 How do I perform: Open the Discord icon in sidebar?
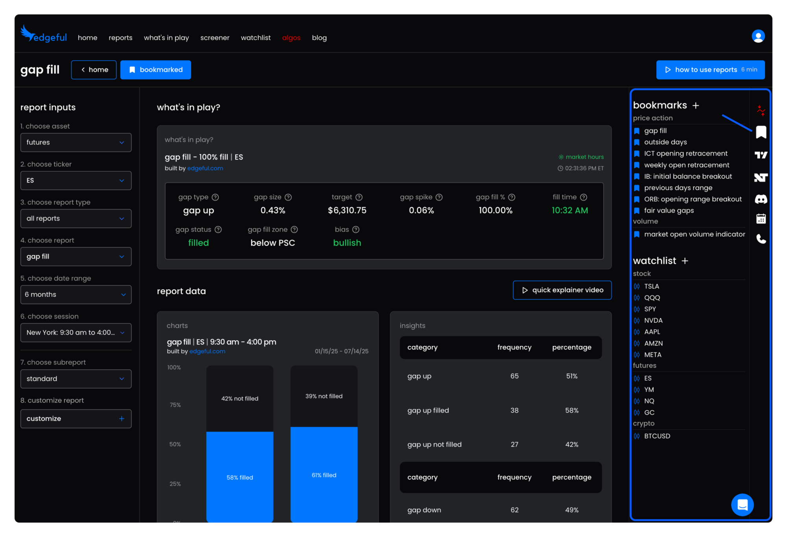coord(761,199)
